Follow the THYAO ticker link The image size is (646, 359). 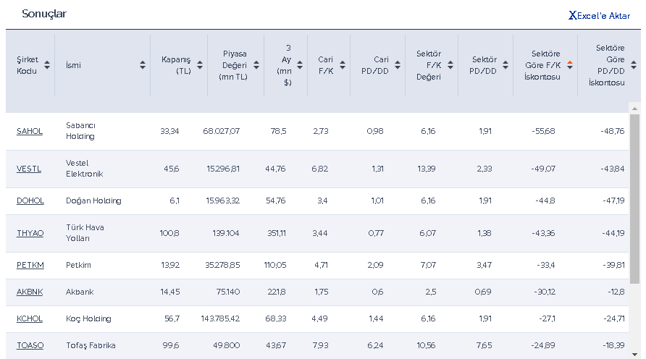(x=30, y=233)
